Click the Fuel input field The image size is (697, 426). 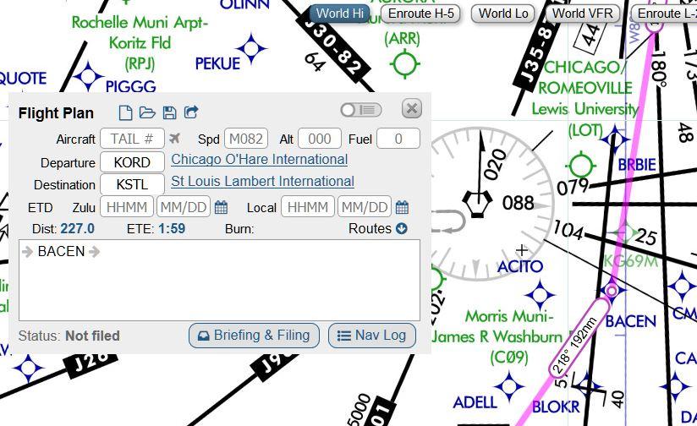tap(398, 139)
